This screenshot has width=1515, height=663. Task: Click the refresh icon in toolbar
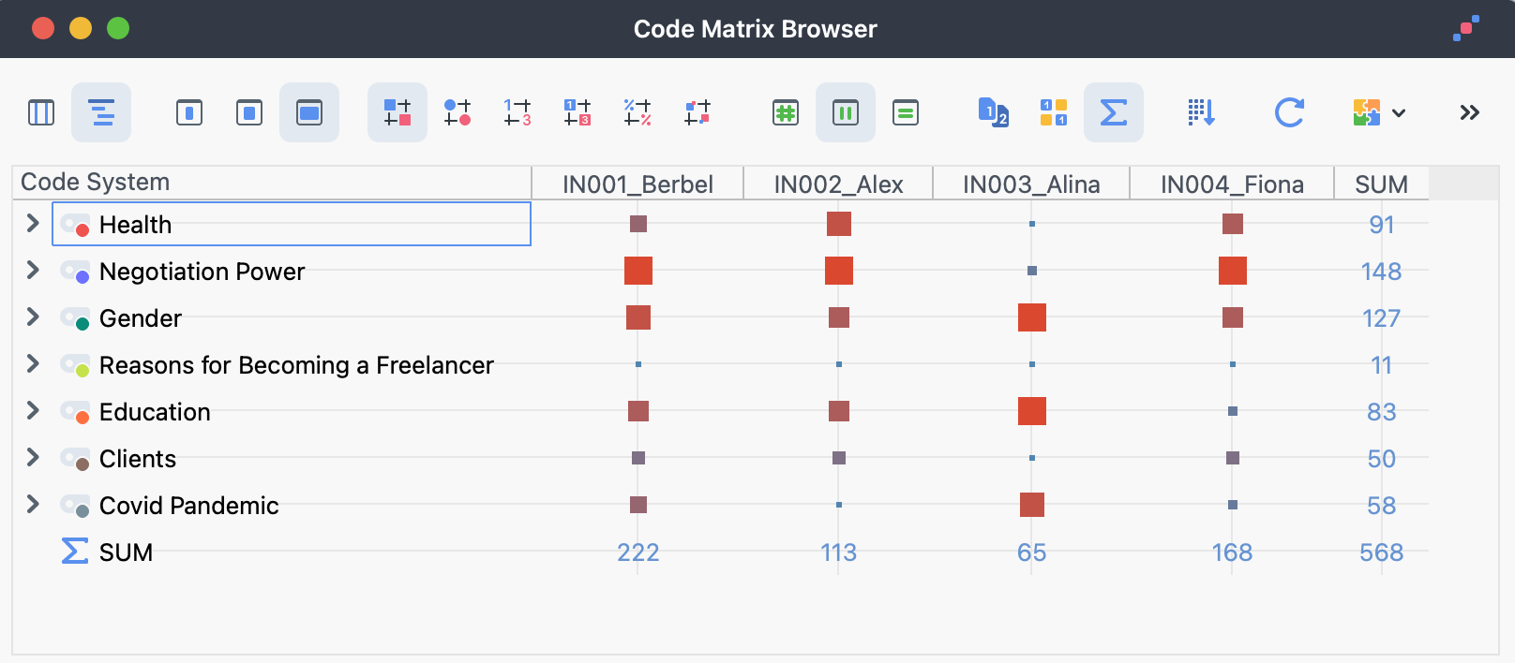[1289, 113]
